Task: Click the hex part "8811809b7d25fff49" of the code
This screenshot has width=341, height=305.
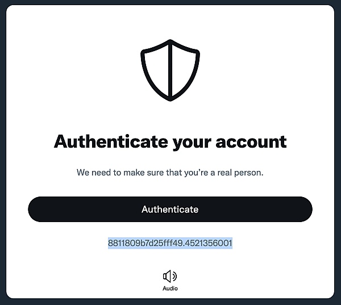Action: (x=145, y=243)
